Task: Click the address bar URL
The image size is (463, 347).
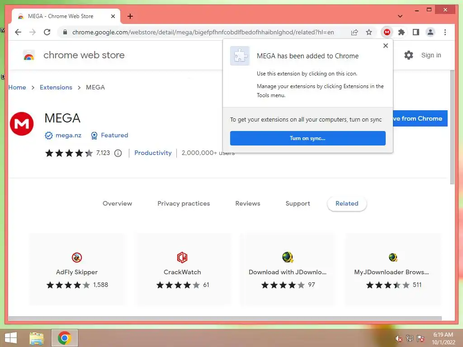Action: (x=203, y=32)
